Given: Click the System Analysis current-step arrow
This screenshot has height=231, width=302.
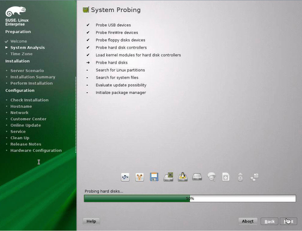Looking at the screenshot, I should 7,47.
